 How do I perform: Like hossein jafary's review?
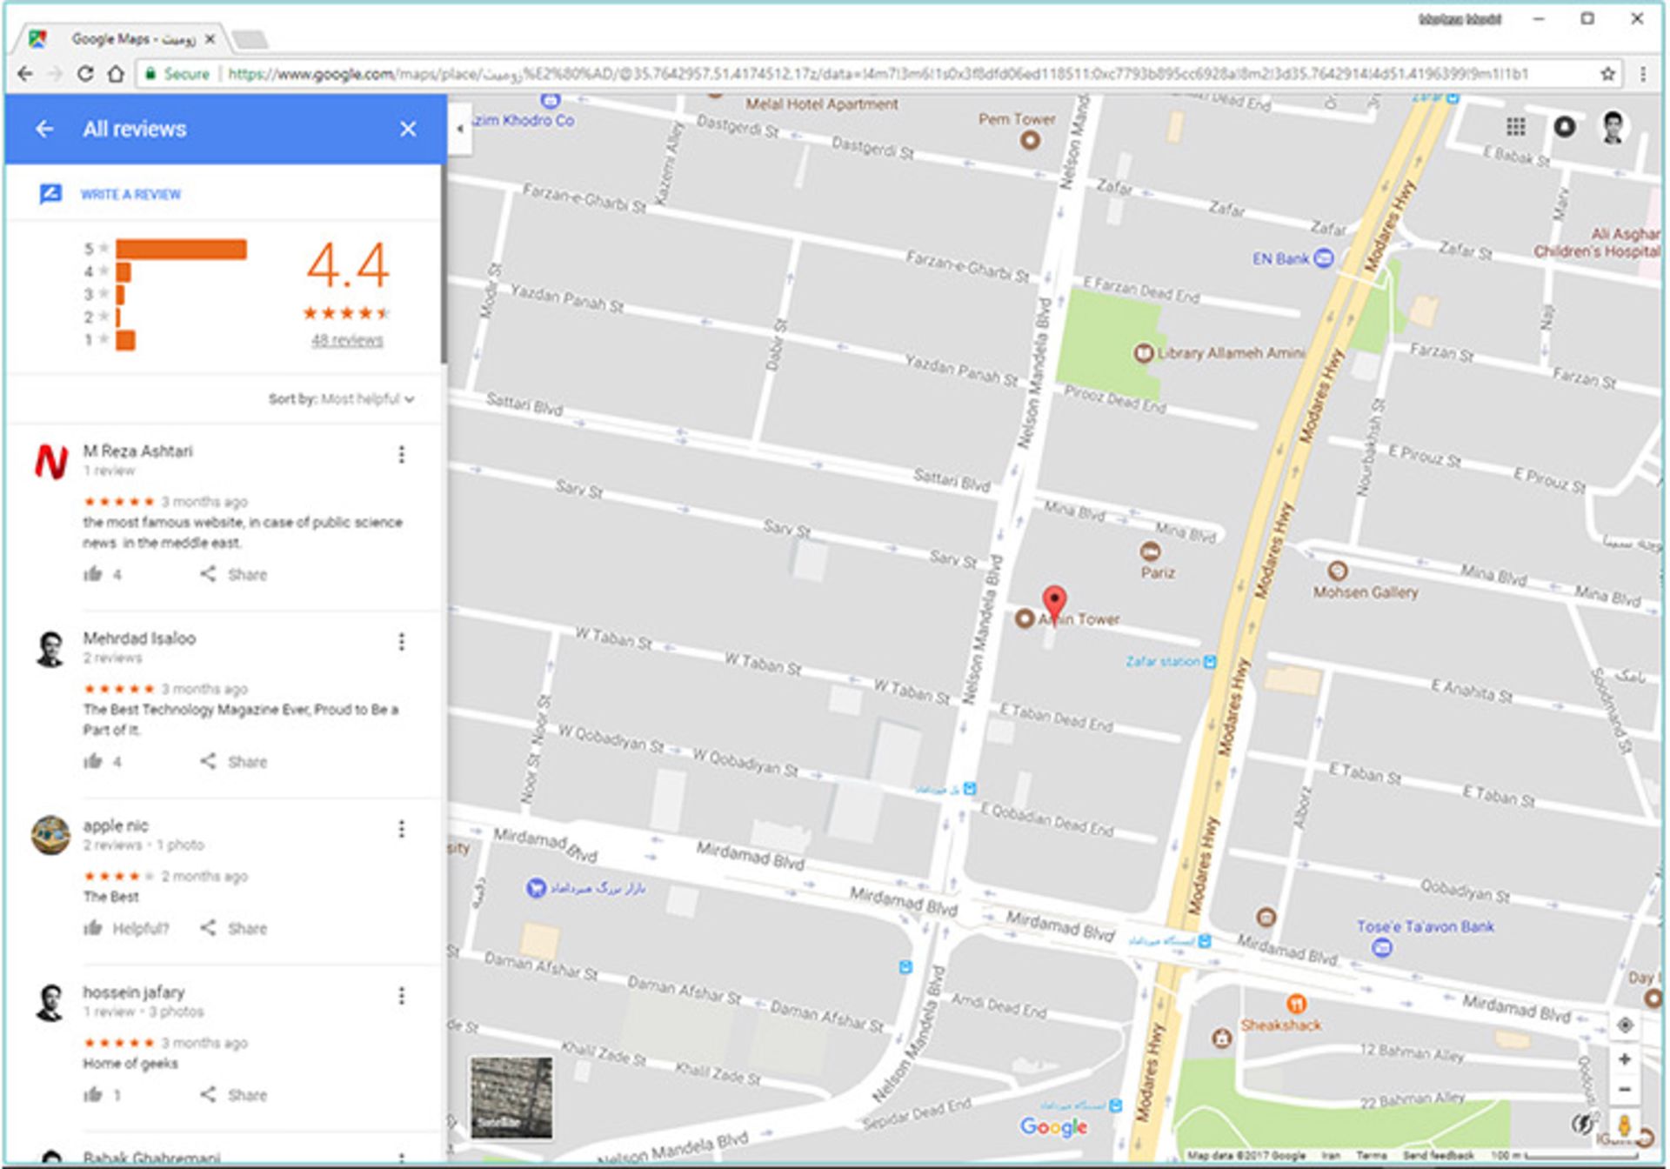point(93,1094)
